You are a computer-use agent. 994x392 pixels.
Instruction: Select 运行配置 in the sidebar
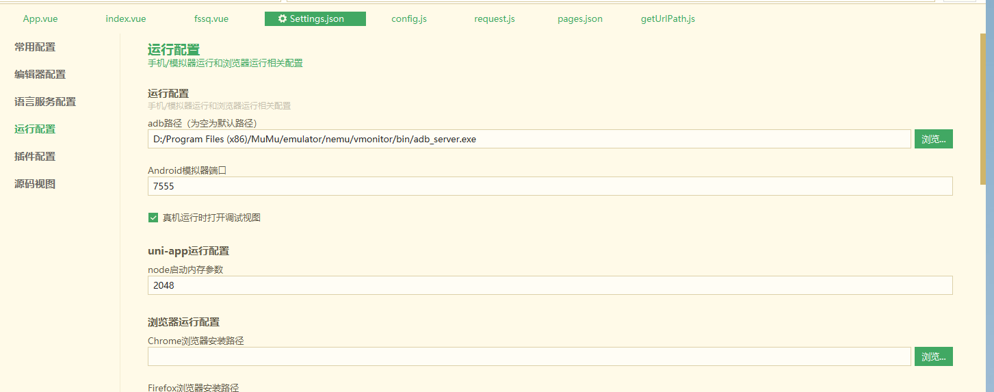pos(35,129)
